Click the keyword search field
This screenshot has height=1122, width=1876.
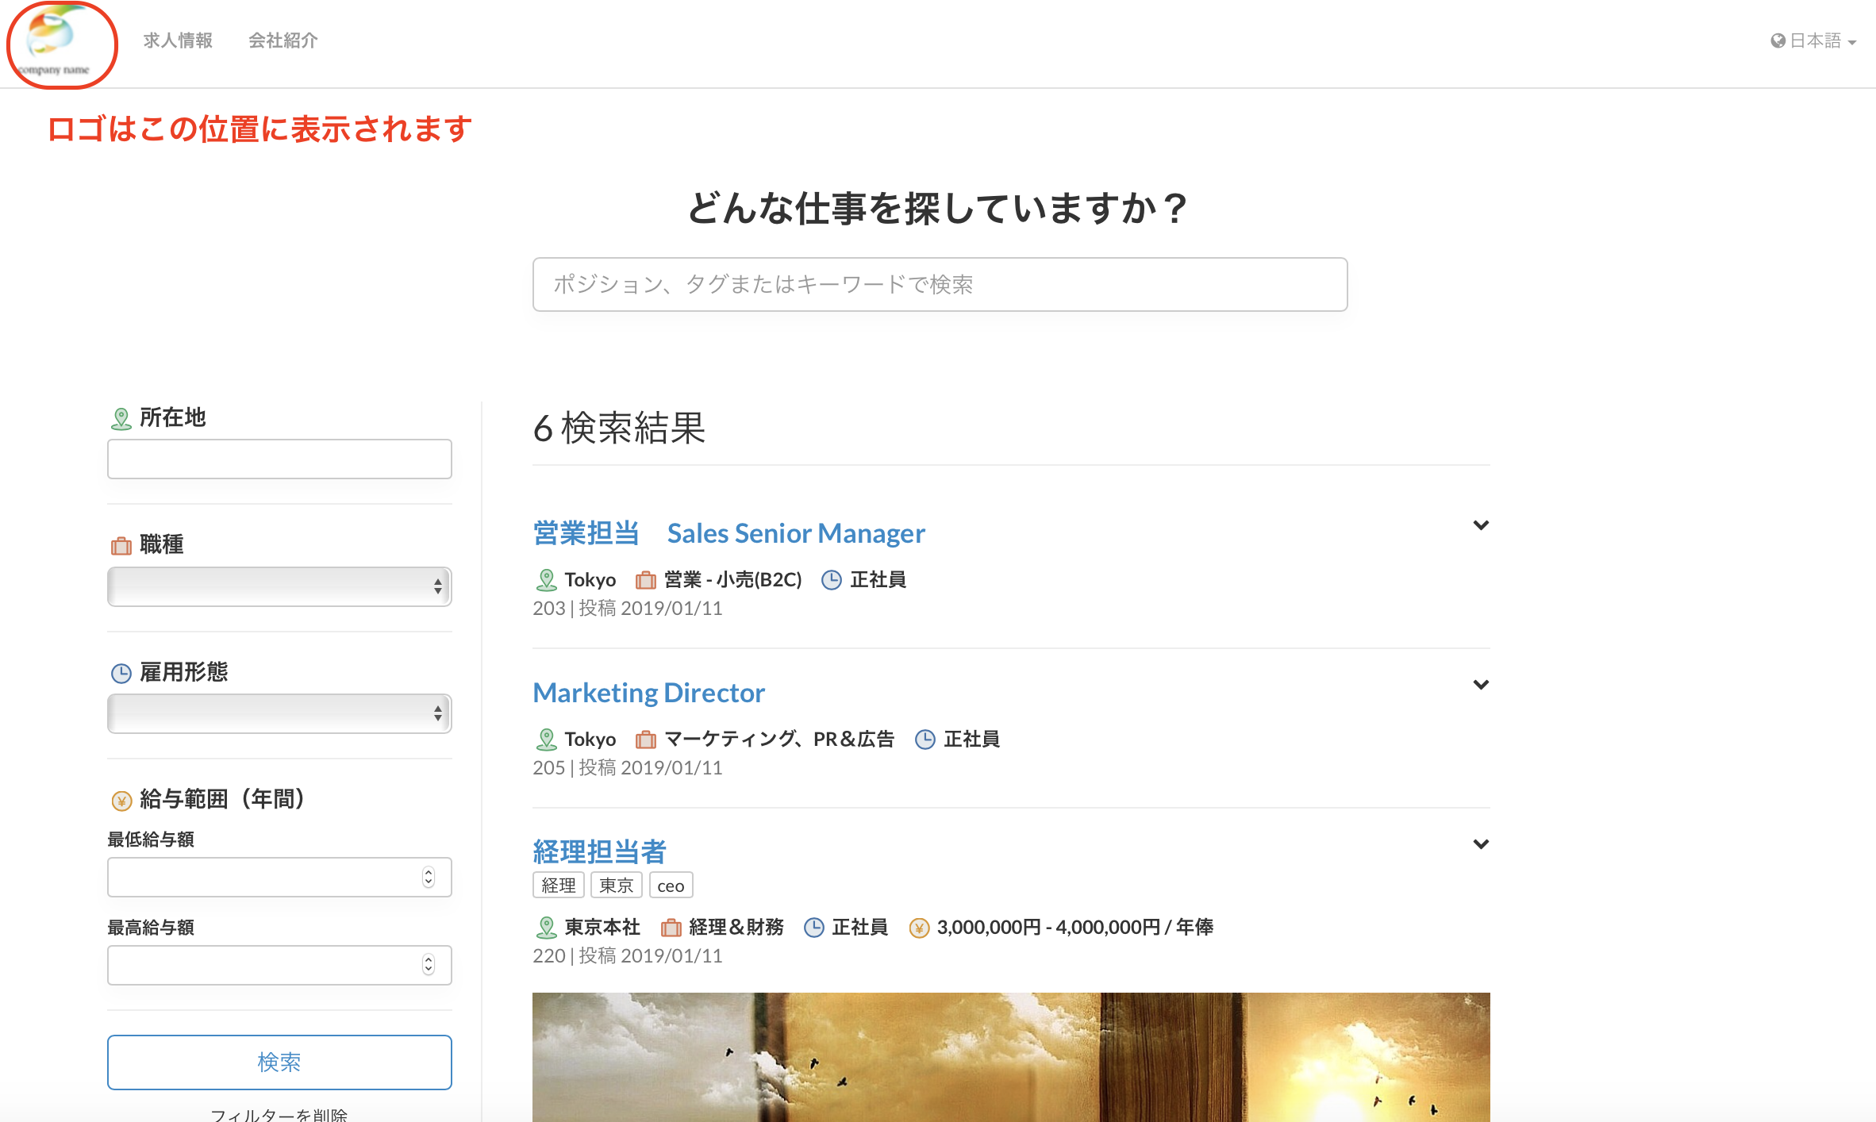click(x=940, y=284)
